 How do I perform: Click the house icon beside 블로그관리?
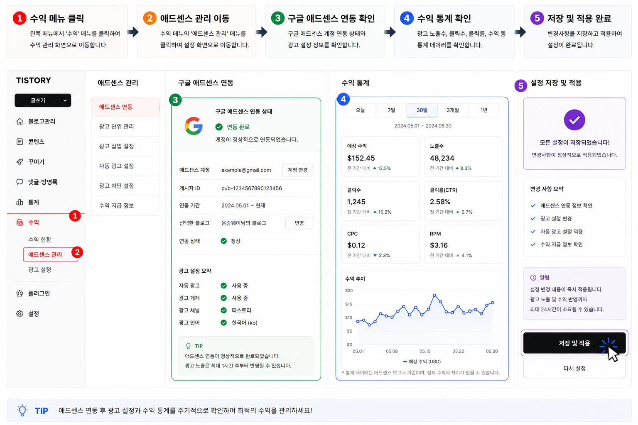click(x=20, y=122)
